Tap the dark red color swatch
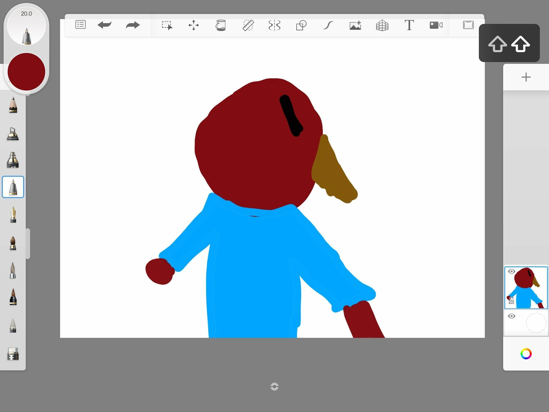Screen dimensions: 549x412 coord(26,72)
